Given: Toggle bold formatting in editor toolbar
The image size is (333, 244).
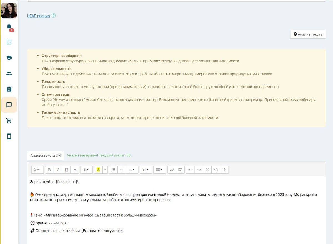Looking at the screenshot, I should tap(49, 170).
